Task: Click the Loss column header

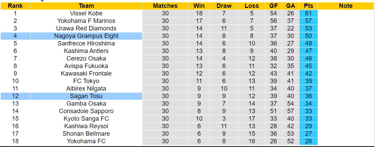Action: pos(252,6)
